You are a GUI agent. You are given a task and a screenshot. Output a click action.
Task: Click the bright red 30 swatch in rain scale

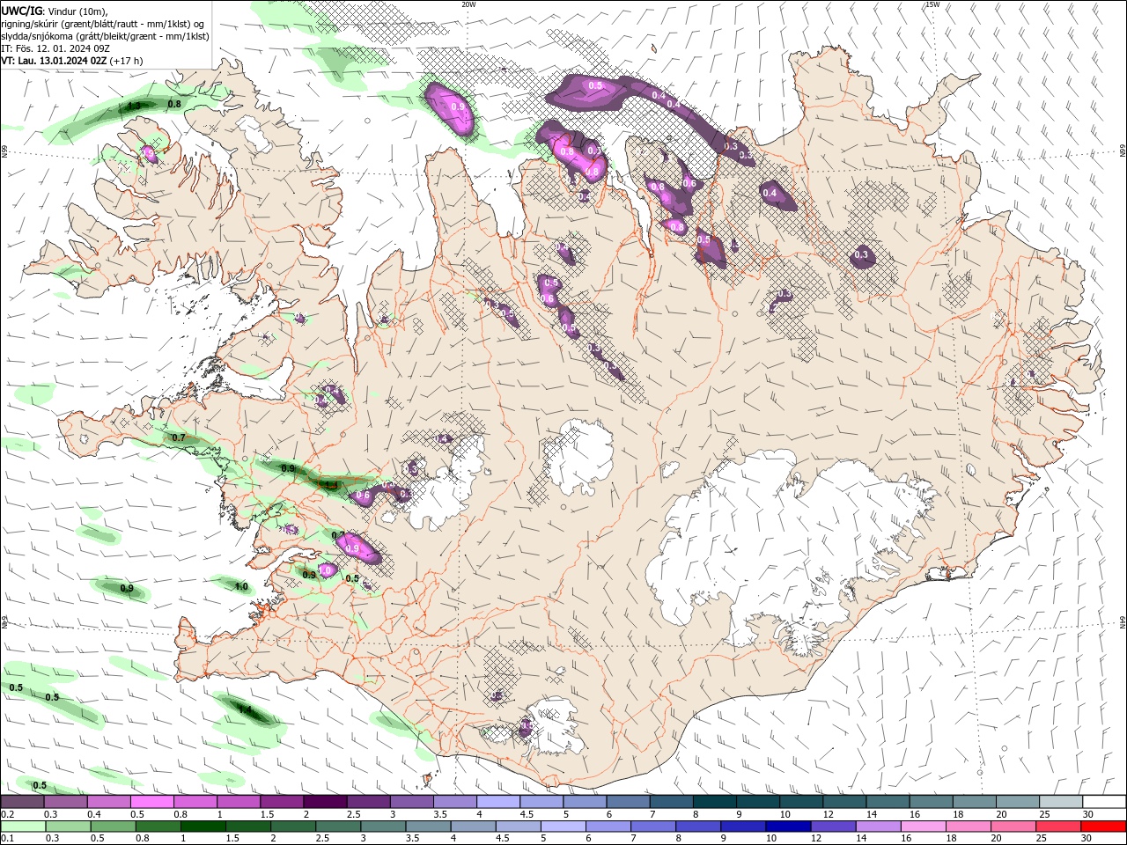coord(1102,827)
